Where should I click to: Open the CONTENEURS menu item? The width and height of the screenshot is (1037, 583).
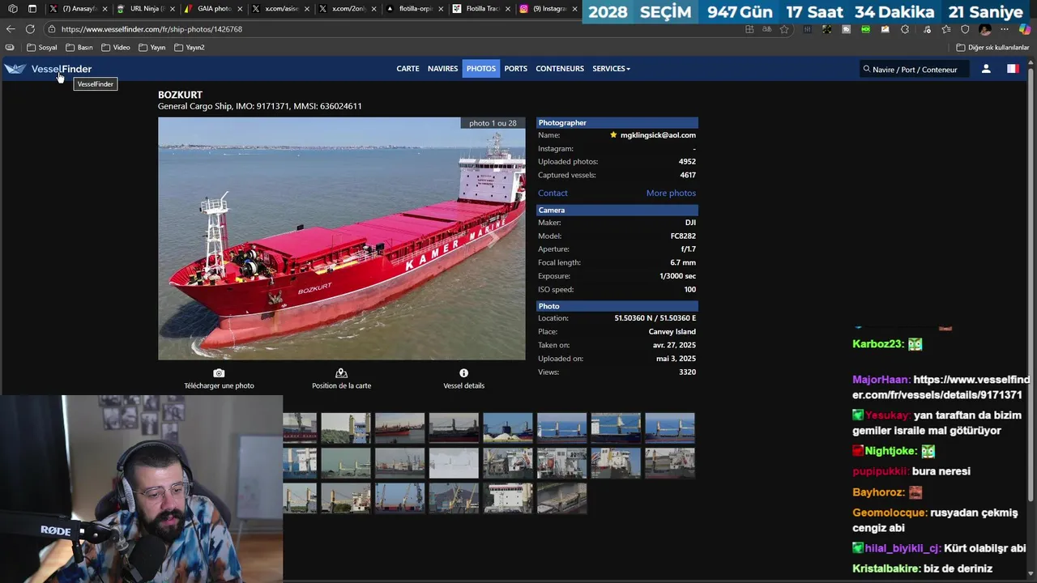coord(560,69)
